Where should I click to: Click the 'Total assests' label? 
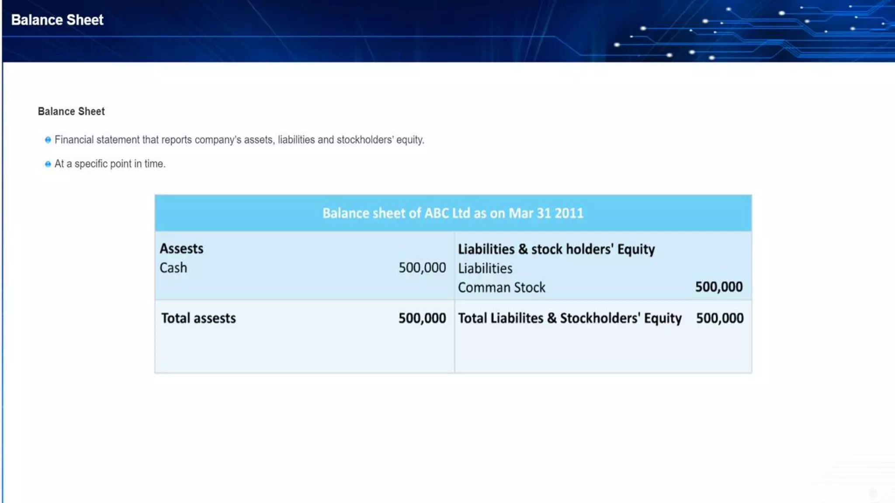198,318
